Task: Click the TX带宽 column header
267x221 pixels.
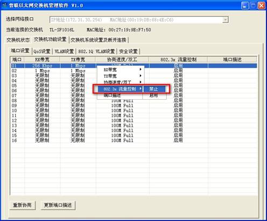Action: [x=78, y=59]
